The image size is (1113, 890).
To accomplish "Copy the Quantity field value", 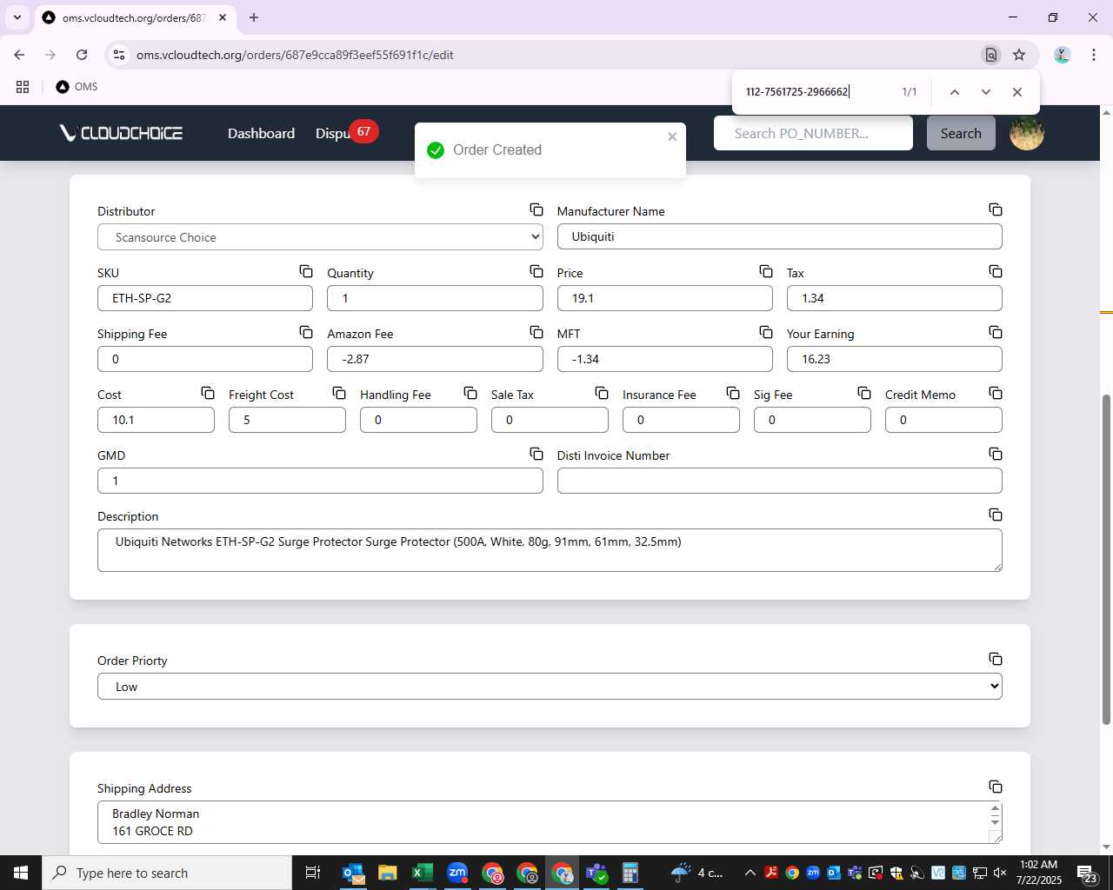I will 537,271.
